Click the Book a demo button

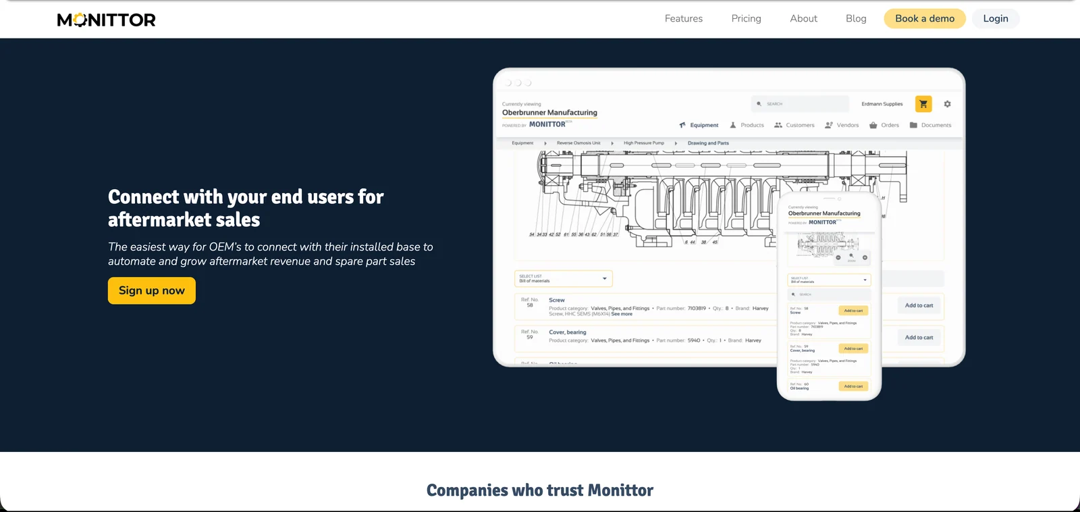point(925,19)
